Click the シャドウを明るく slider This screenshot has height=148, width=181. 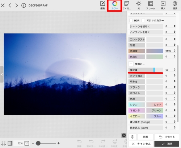click(x=146, y=26)
